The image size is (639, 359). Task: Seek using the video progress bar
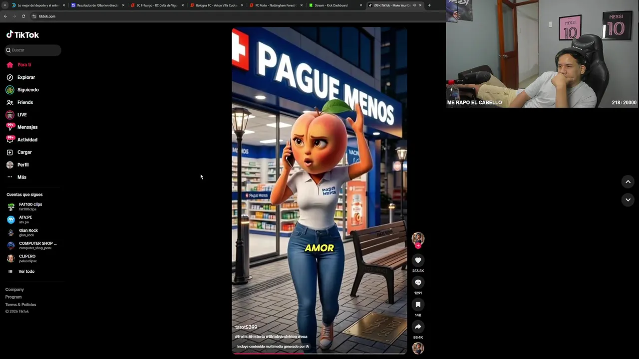coord(319,354)
